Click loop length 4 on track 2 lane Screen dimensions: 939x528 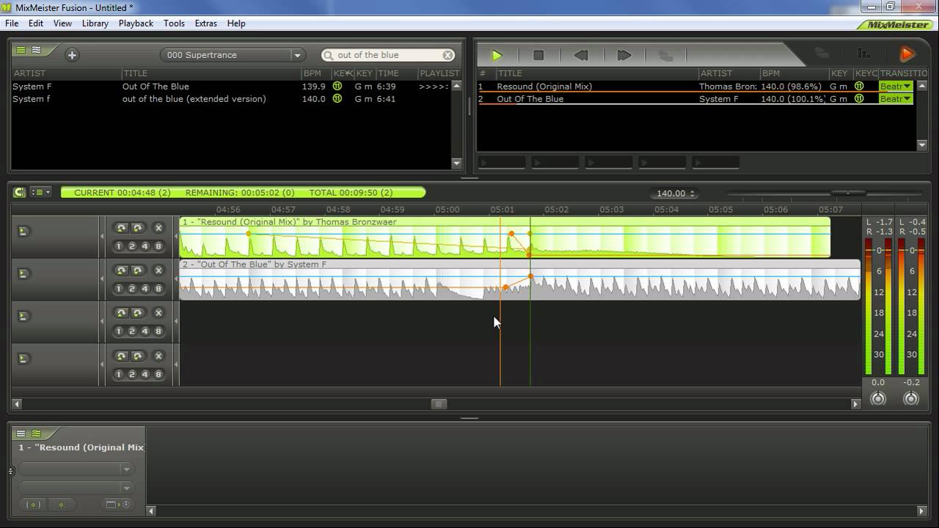[x=145, y=289]
